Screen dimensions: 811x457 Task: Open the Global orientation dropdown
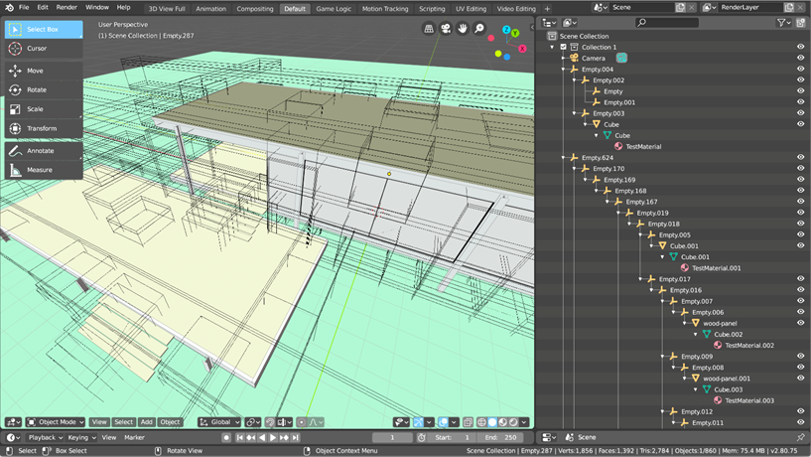pos(220,422)
